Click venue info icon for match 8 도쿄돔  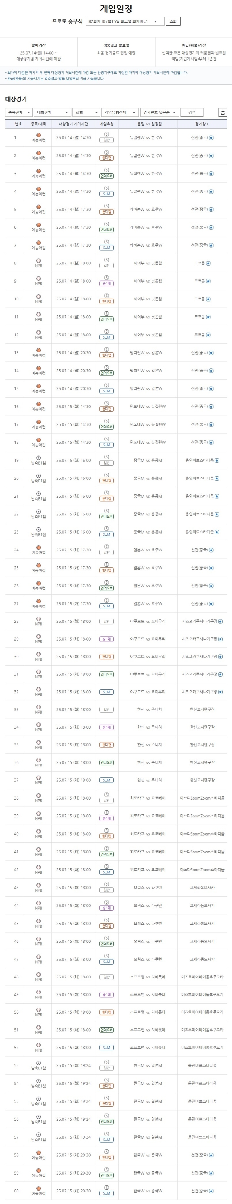(208, 263)
